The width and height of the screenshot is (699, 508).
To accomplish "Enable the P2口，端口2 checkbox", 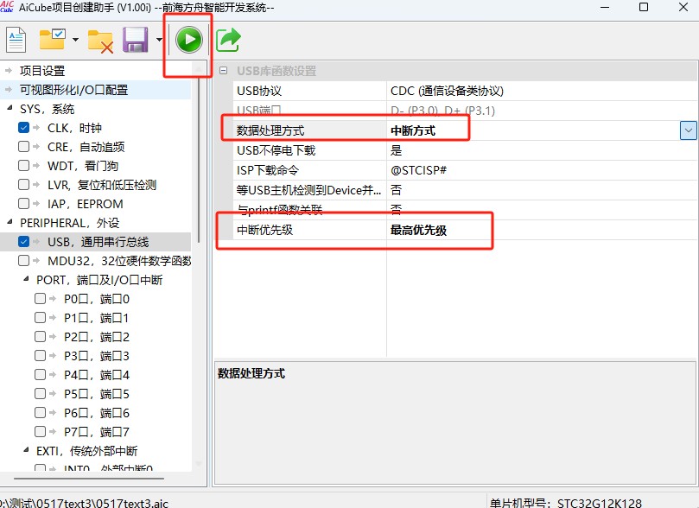I will (x=40, y=336).
